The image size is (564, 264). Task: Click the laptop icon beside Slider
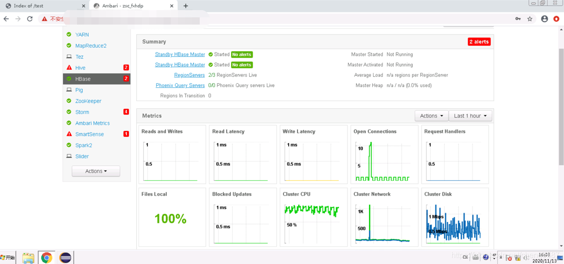tap(69, 156)
